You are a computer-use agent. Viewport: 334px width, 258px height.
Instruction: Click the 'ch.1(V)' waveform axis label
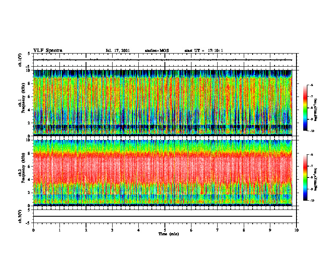click(20, 60)
